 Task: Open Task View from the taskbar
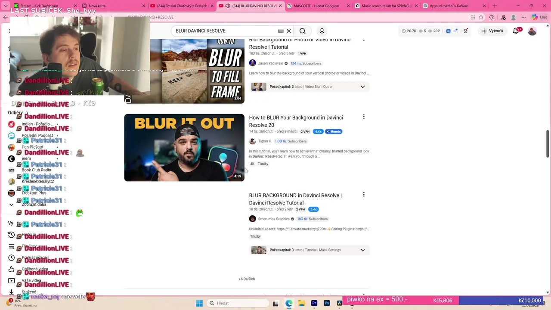click(x=275, y=303)
